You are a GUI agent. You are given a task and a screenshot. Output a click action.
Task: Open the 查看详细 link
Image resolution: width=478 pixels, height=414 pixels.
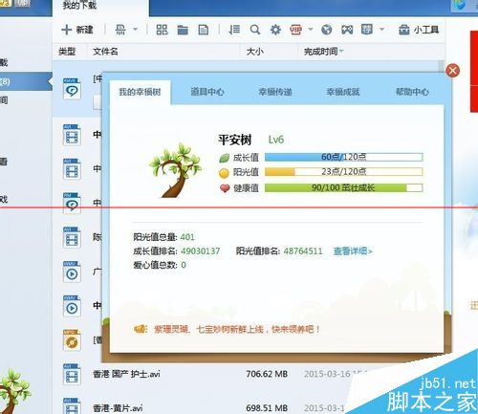tap(353, 251)
